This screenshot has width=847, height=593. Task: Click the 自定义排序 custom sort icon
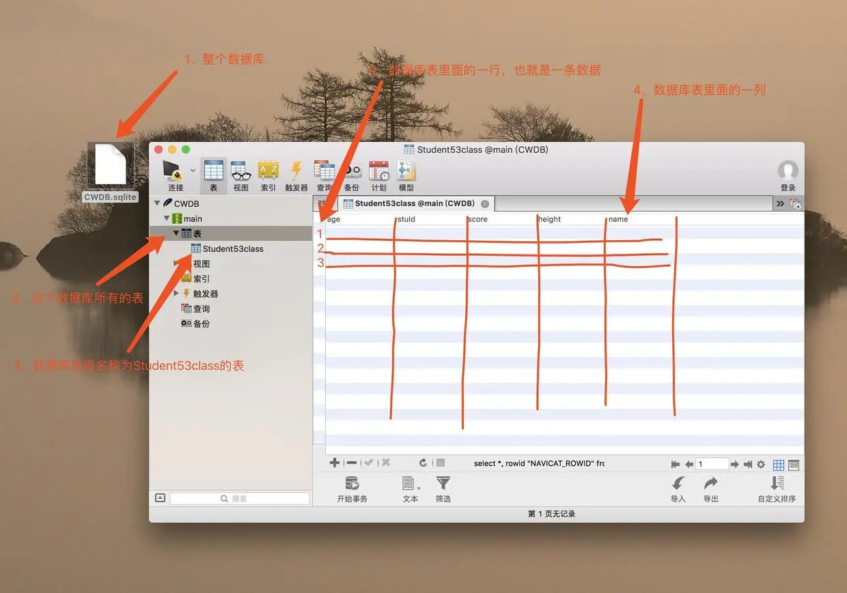(x=777, y=484)
